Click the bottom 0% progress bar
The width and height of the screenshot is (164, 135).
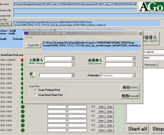[67, 130]
